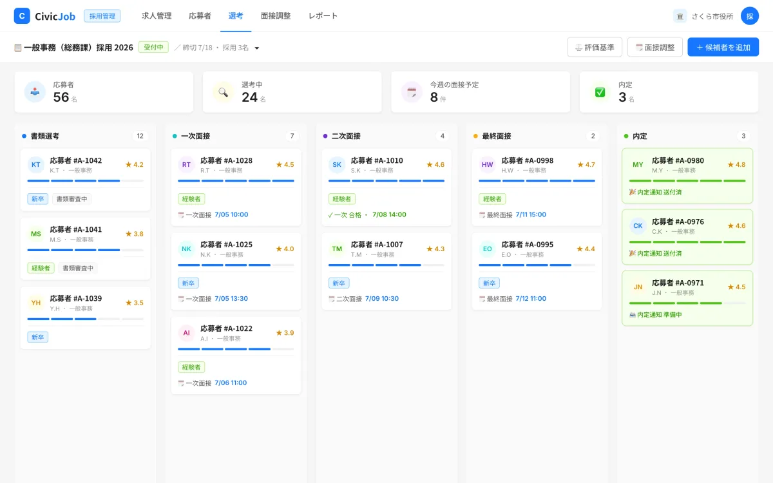Expand the job posting dropdown arrow

[257, 48]
